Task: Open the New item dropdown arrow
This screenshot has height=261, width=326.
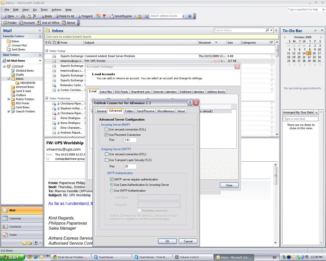Action: click(17, 16)
